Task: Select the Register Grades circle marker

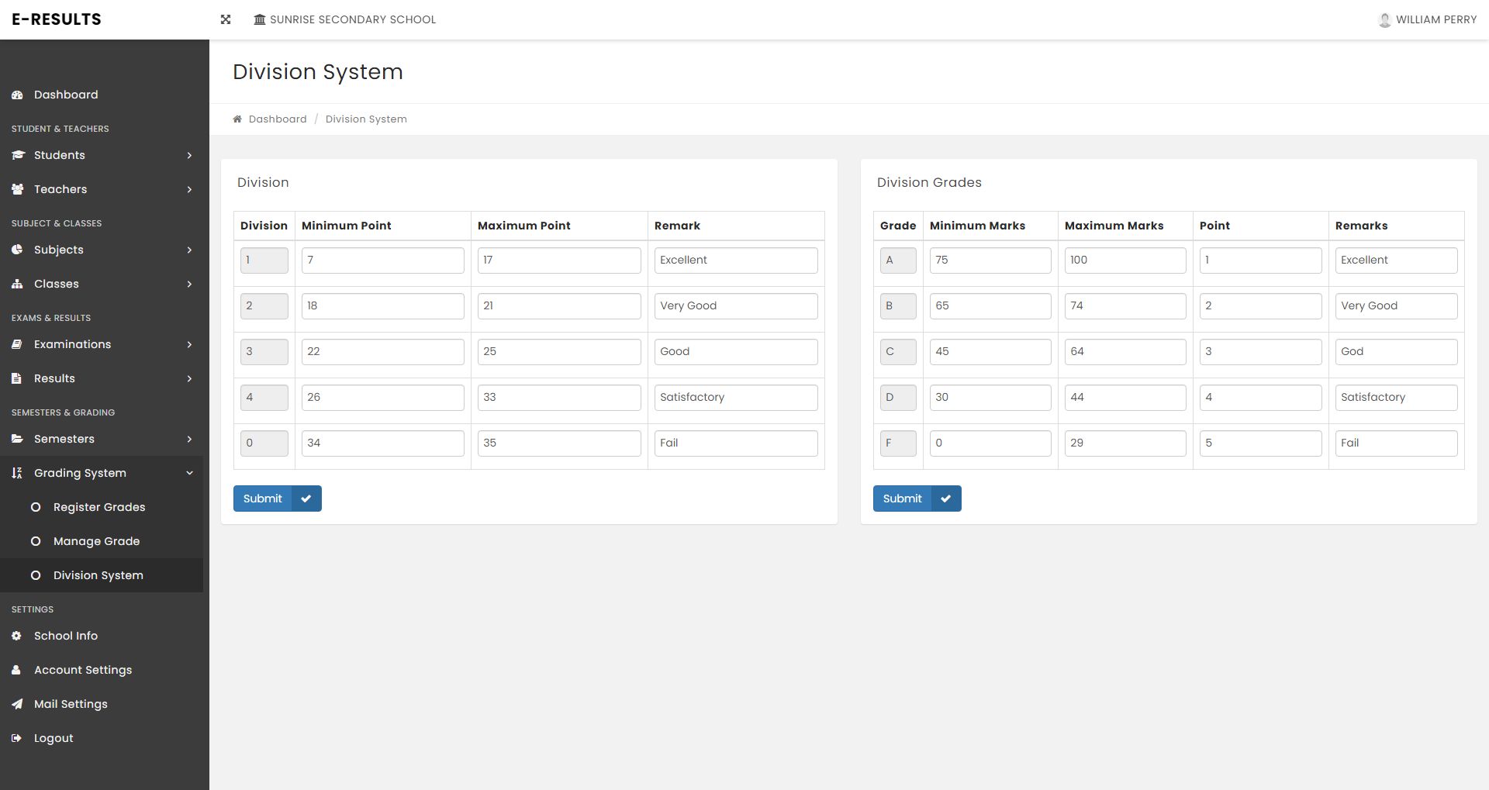Action: (x=36, y=507)
